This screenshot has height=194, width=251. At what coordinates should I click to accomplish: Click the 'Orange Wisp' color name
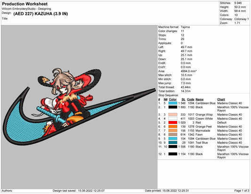click(x=204, y=114)
